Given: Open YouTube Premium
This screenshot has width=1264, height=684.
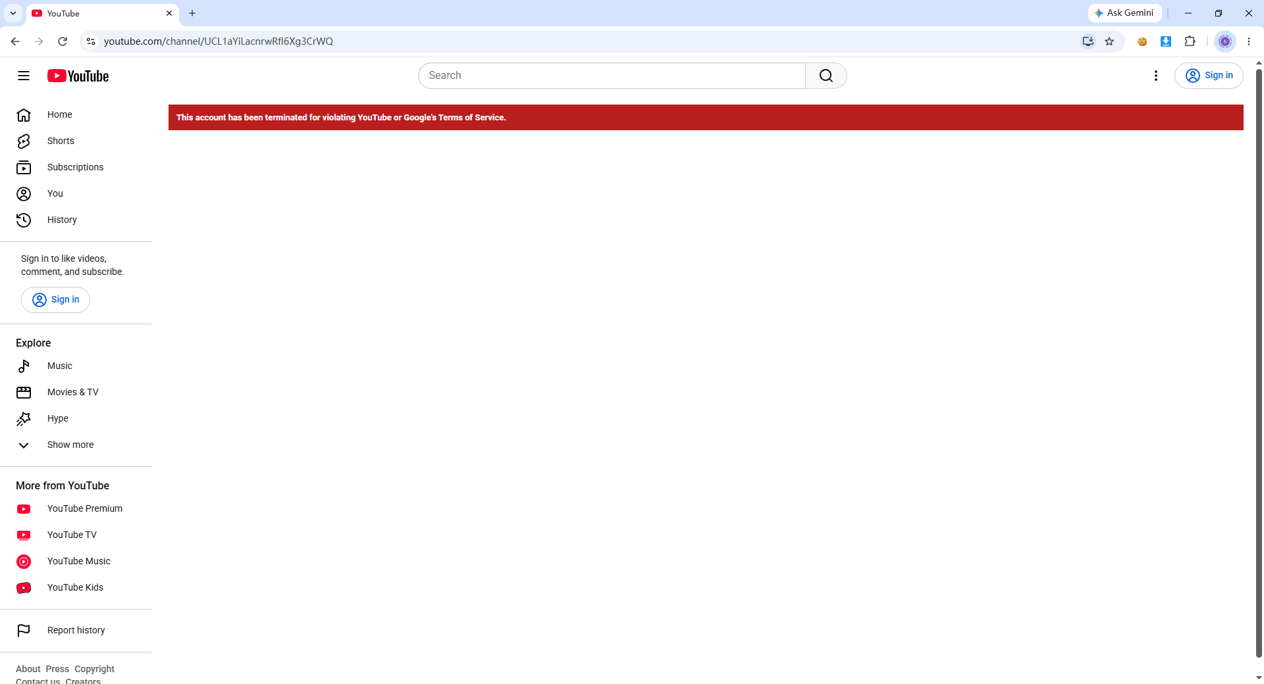Looking at the screenshot, I should (76, 508).
